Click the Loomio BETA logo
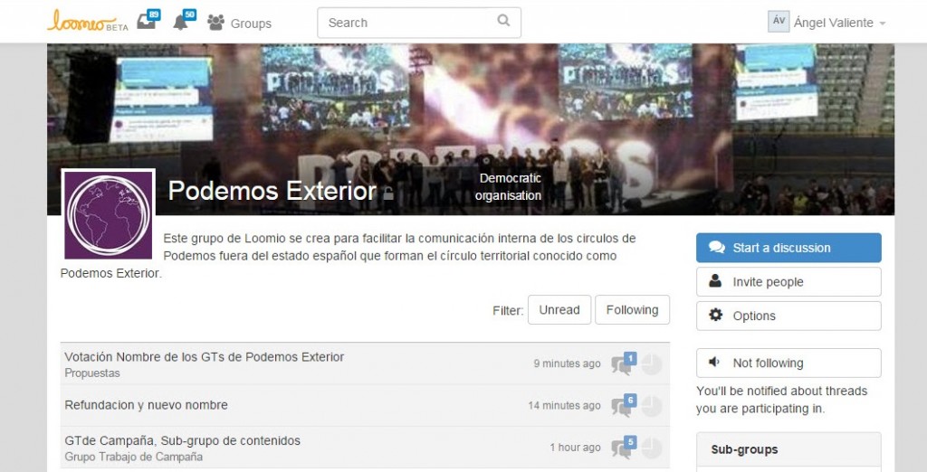The height and width of the screenshot is (472, 927). [88, 22]
